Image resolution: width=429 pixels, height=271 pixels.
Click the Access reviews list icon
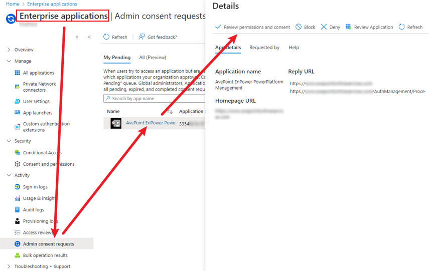click(17, 232)
